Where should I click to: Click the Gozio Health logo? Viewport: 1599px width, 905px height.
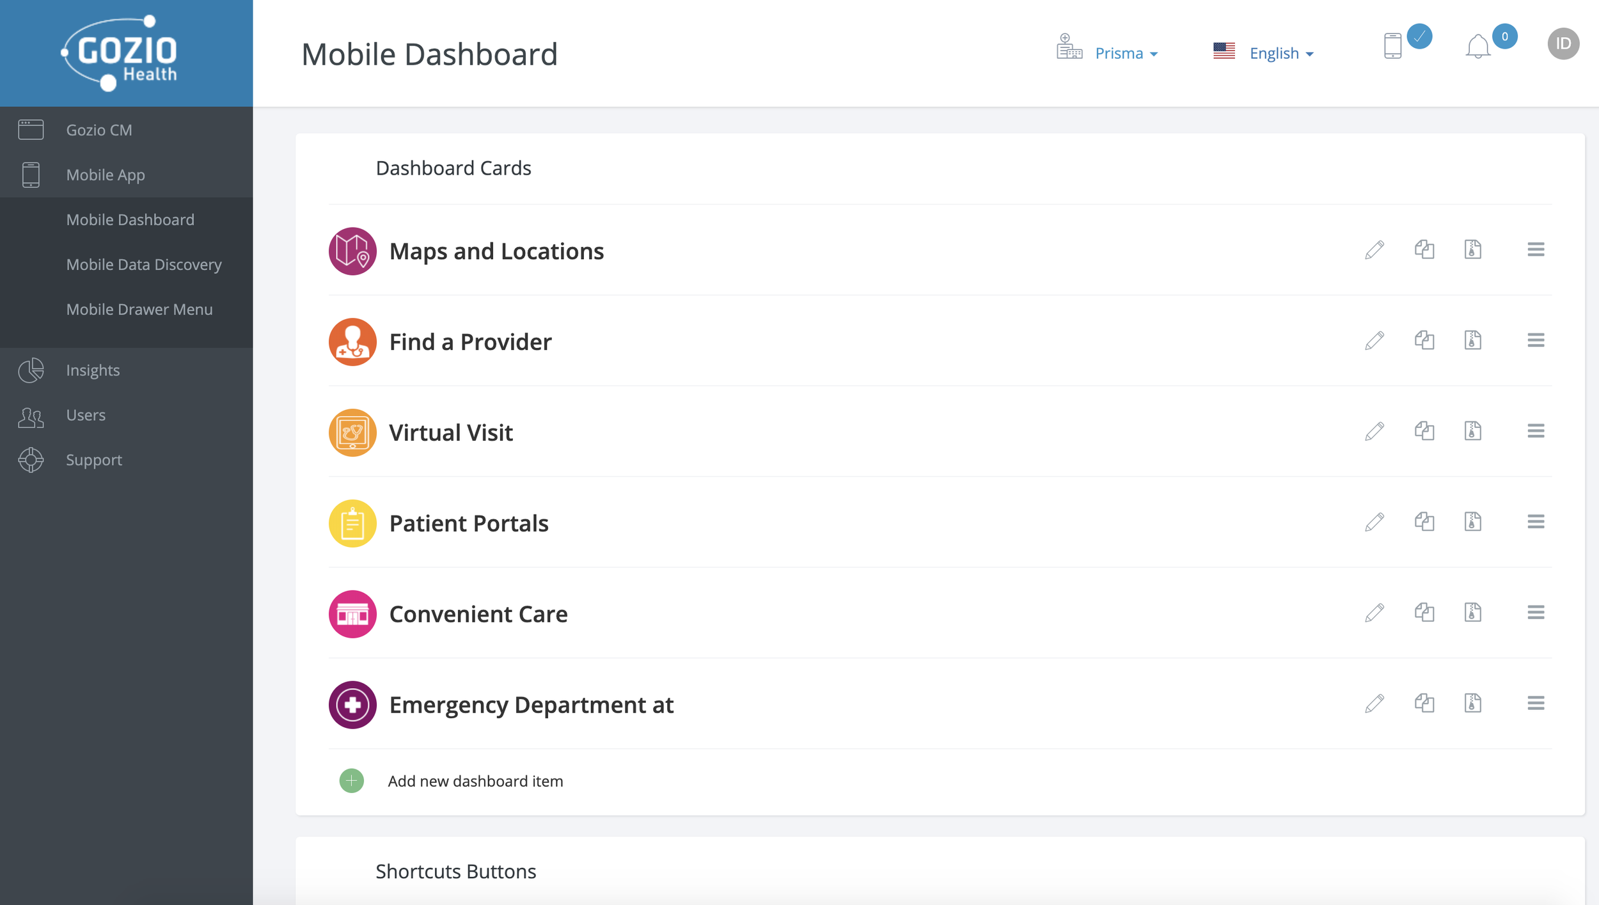pos(126,53)
